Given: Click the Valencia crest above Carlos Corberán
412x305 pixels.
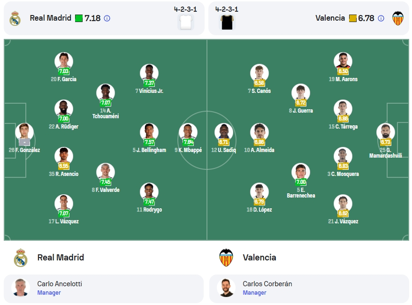Looking at the screenshot, I should (226, 258).
